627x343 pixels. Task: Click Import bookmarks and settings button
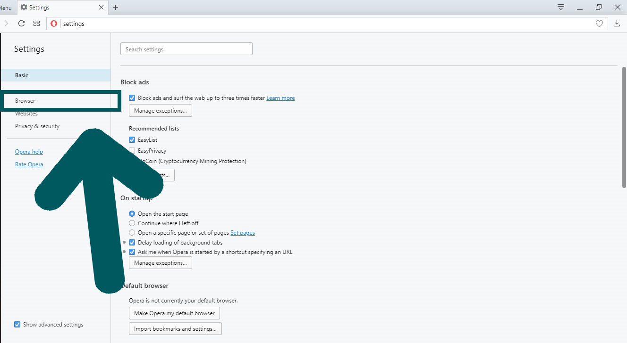tap(175, 328)
